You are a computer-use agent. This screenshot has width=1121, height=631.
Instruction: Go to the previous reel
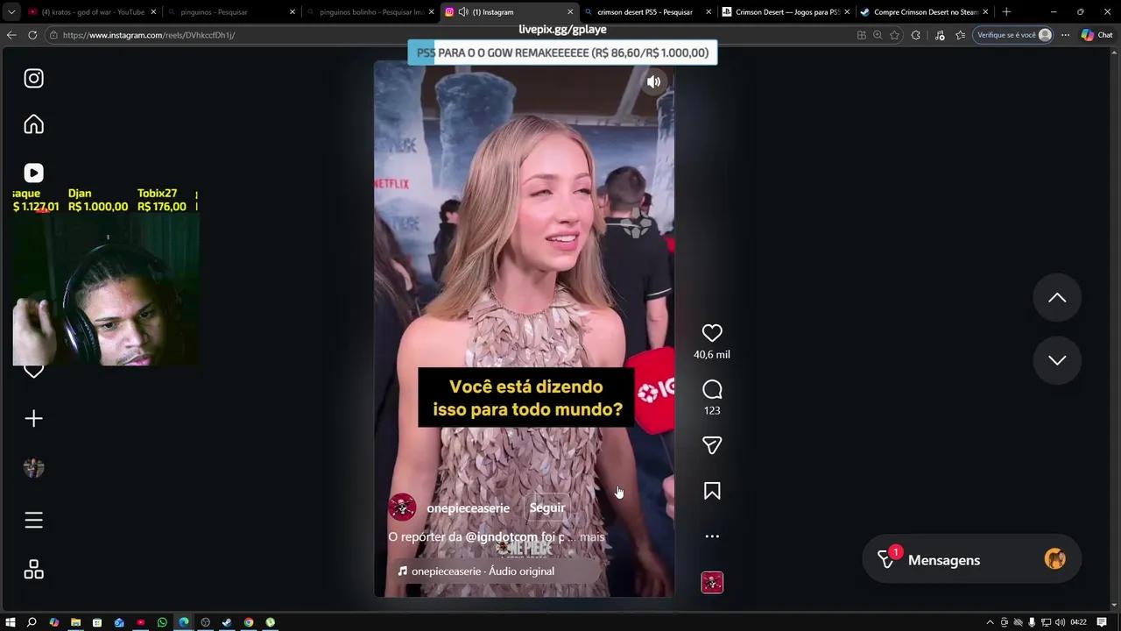pyautogui.click(x=1057, y=298)
